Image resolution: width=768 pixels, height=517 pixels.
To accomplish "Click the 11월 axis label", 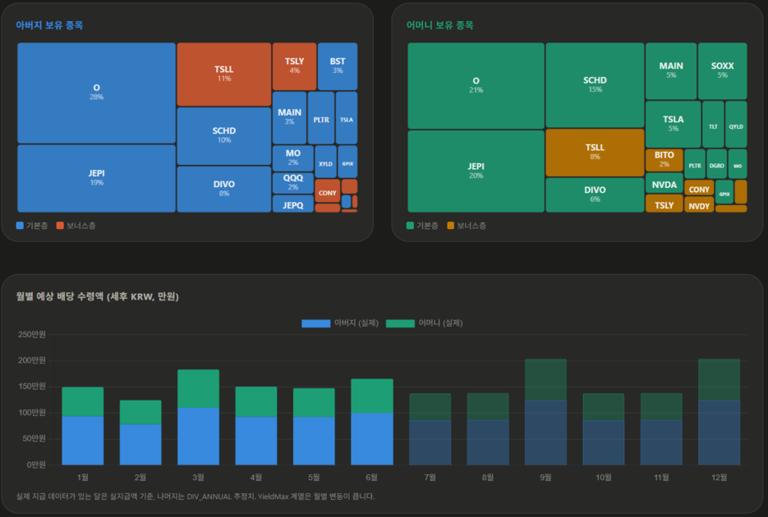I will [x=661, y=478].
